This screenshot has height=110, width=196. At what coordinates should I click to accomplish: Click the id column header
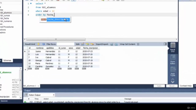pos(30,48)
